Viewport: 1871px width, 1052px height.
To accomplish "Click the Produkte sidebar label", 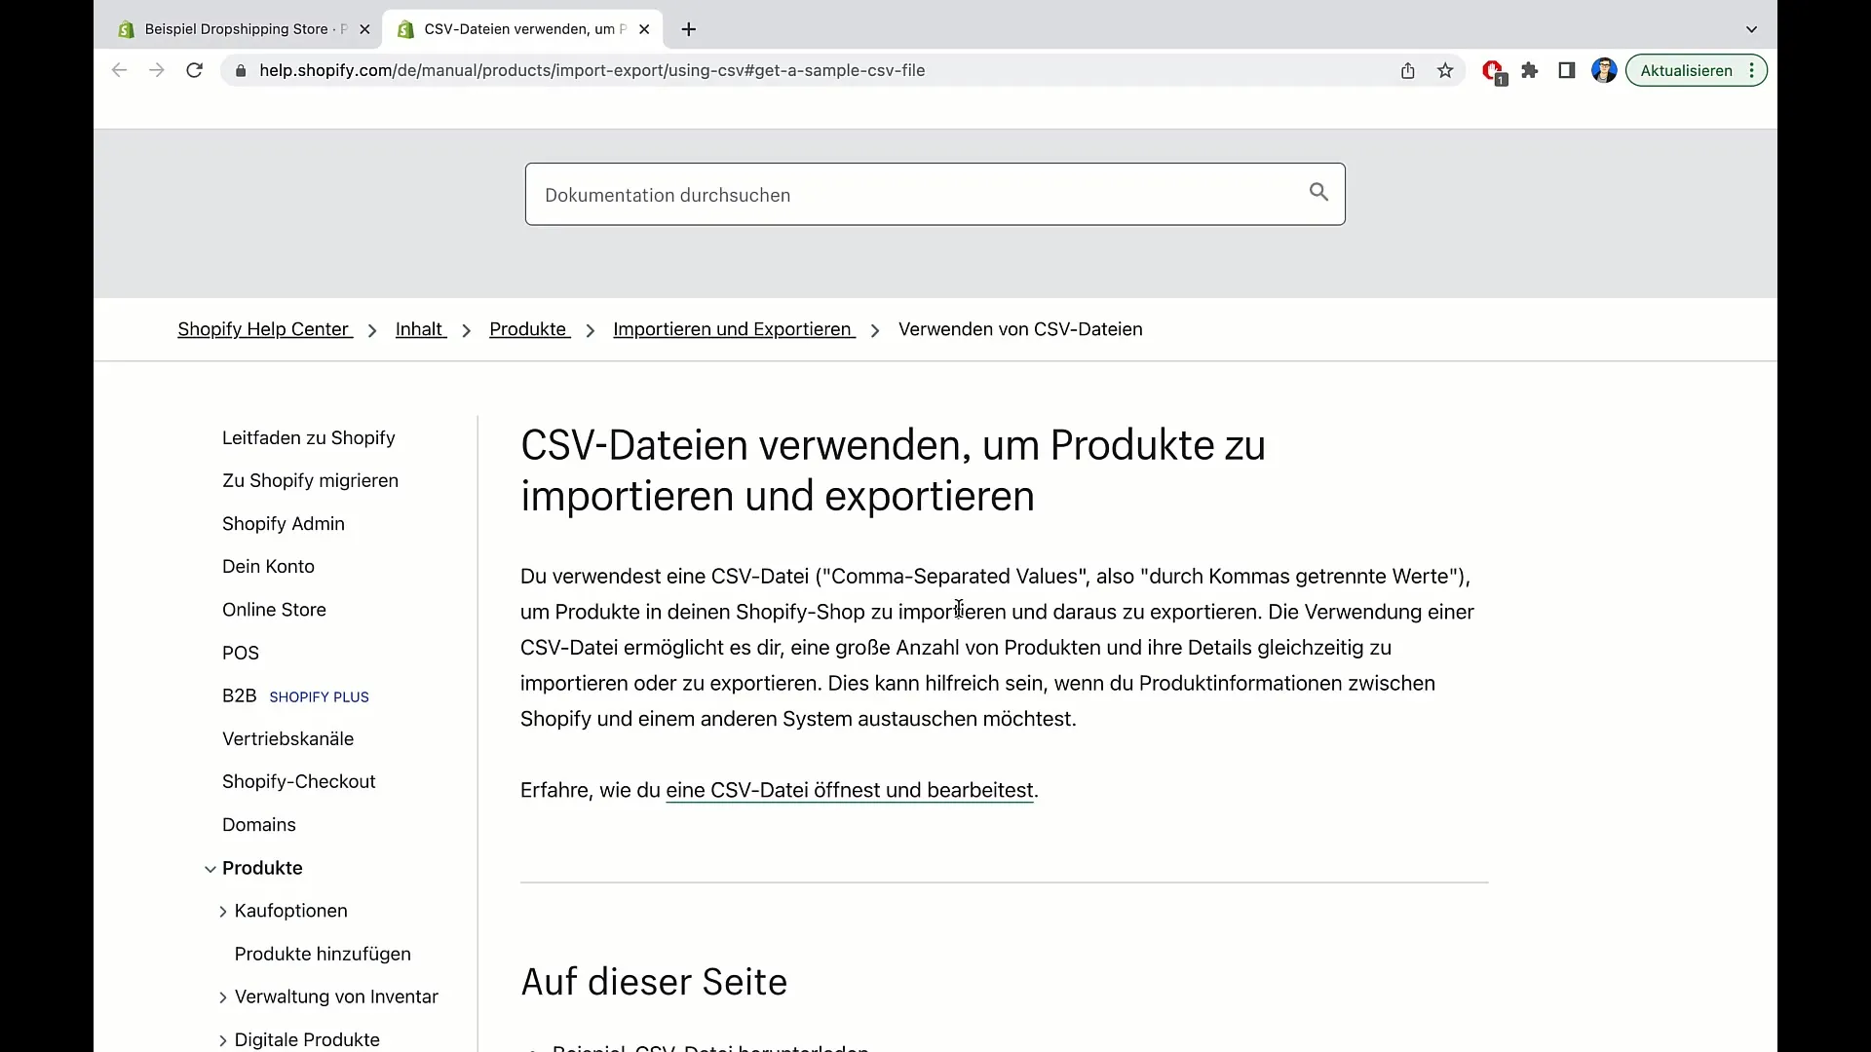I will [262, 868].
